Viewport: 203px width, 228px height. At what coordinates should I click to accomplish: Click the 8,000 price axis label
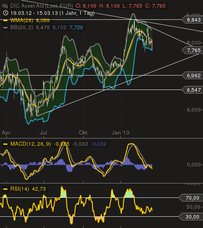[x=194, y=43]
